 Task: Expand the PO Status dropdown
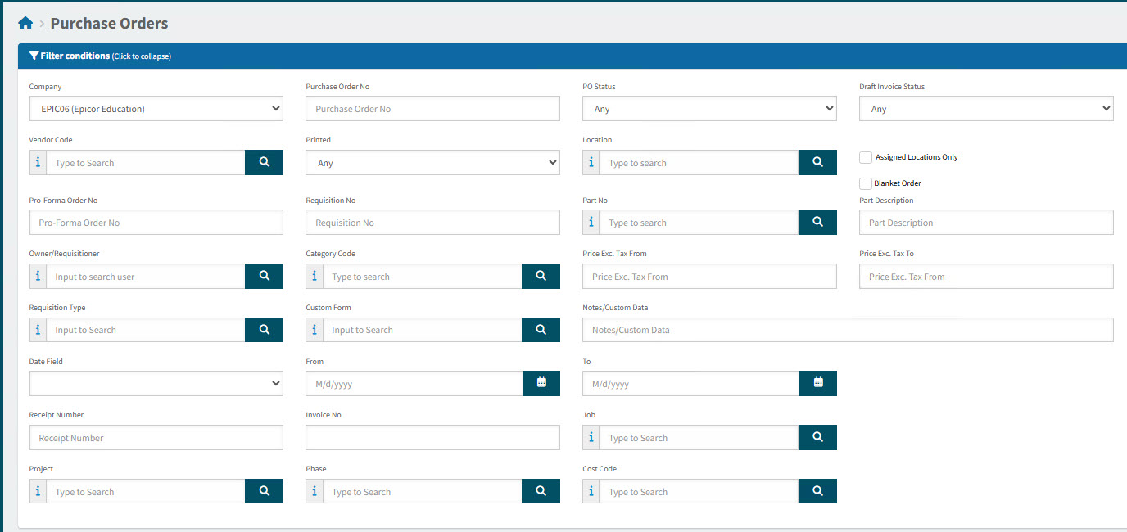point(709,109)
